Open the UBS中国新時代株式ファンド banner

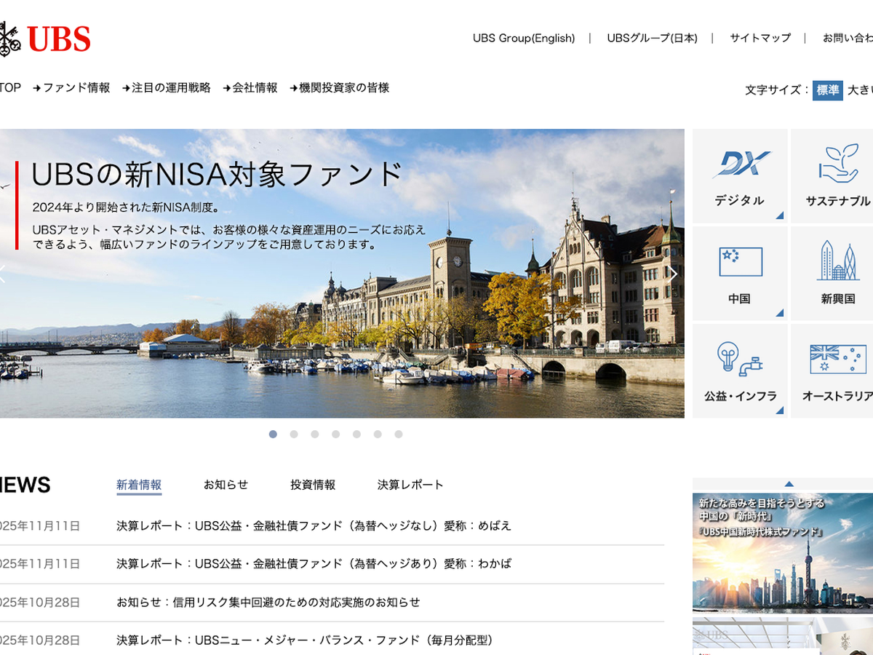pos(783,553)
